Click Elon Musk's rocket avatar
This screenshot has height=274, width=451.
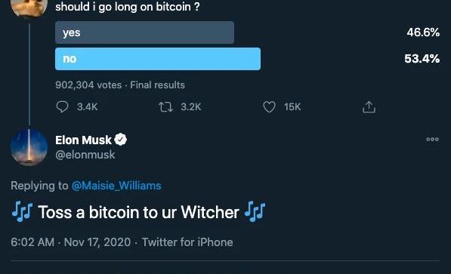coord(29,147)
